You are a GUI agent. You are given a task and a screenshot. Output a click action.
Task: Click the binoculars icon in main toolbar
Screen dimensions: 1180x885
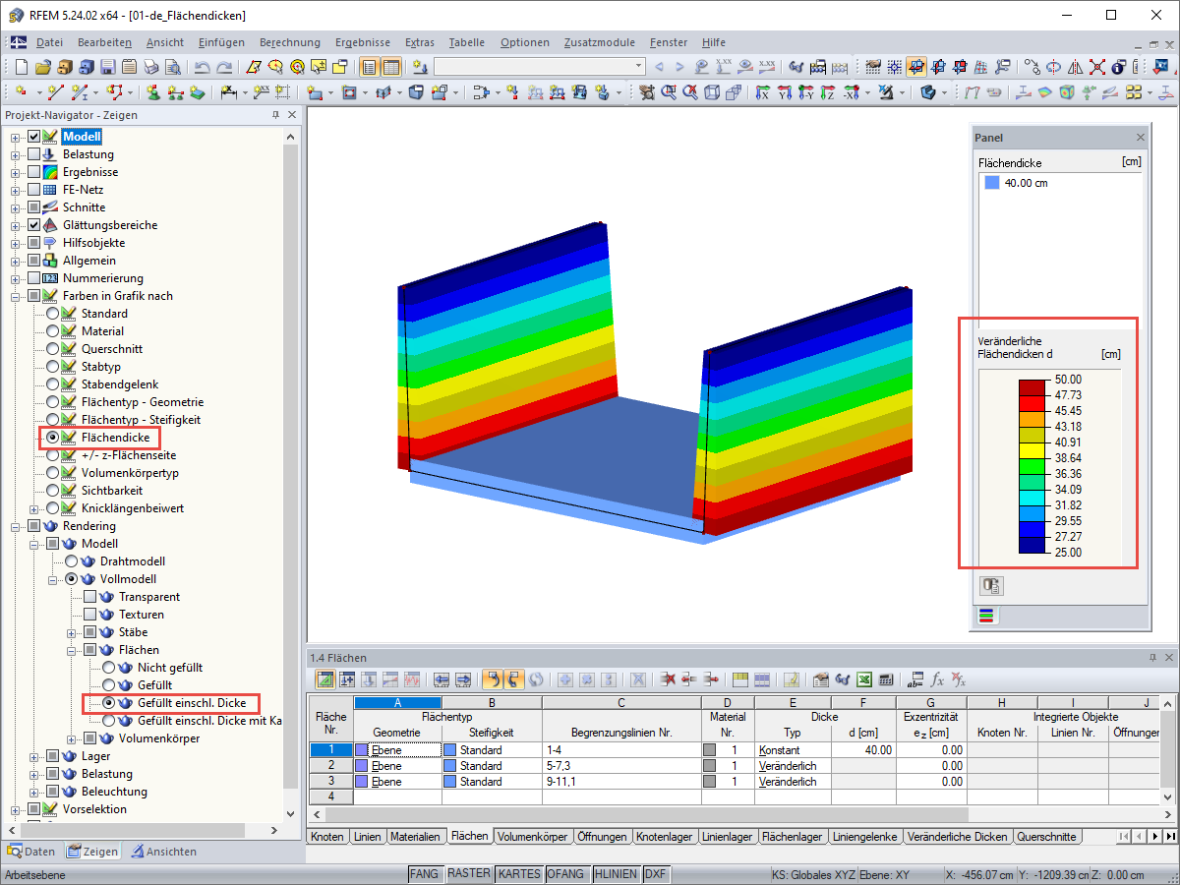(x=795, y=67)
